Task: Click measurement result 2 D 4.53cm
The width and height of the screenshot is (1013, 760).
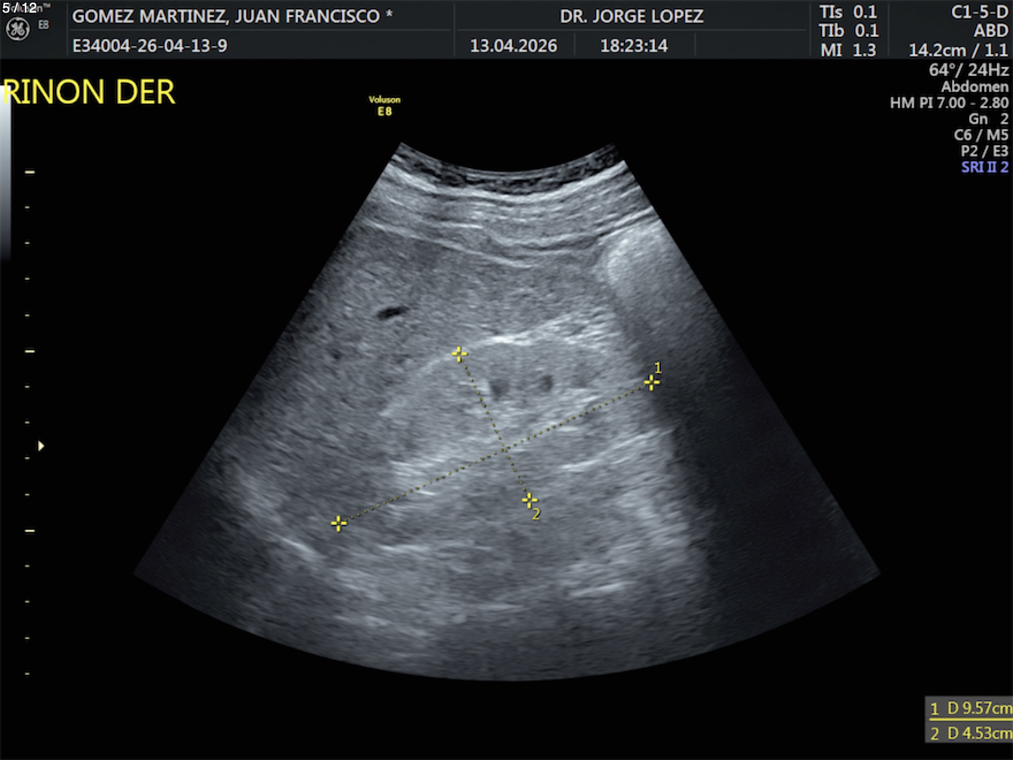Action: (x=970, y=733)
